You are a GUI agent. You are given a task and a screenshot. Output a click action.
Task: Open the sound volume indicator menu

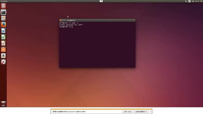pyautogui.click(x=193, y=1)
